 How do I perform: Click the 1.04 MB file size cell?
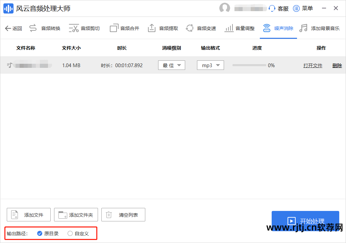(71, 65)
